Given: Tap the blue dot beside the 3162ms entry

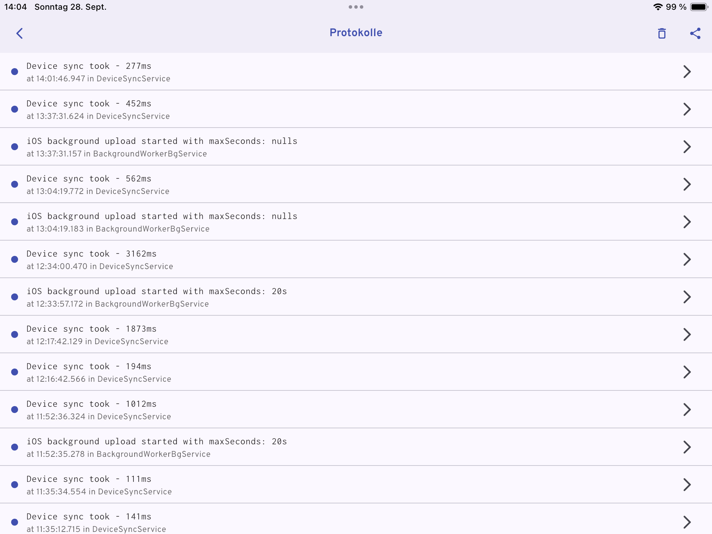Looking at the screenshot, I should point(15,259).
